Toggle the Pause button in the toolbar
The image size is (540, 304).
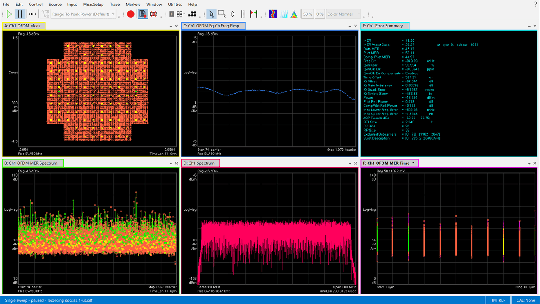tap(19, 14)
